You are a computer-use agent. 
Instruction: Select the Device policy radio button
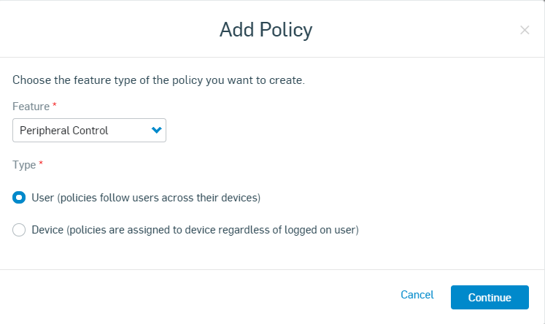coord(20,230)
